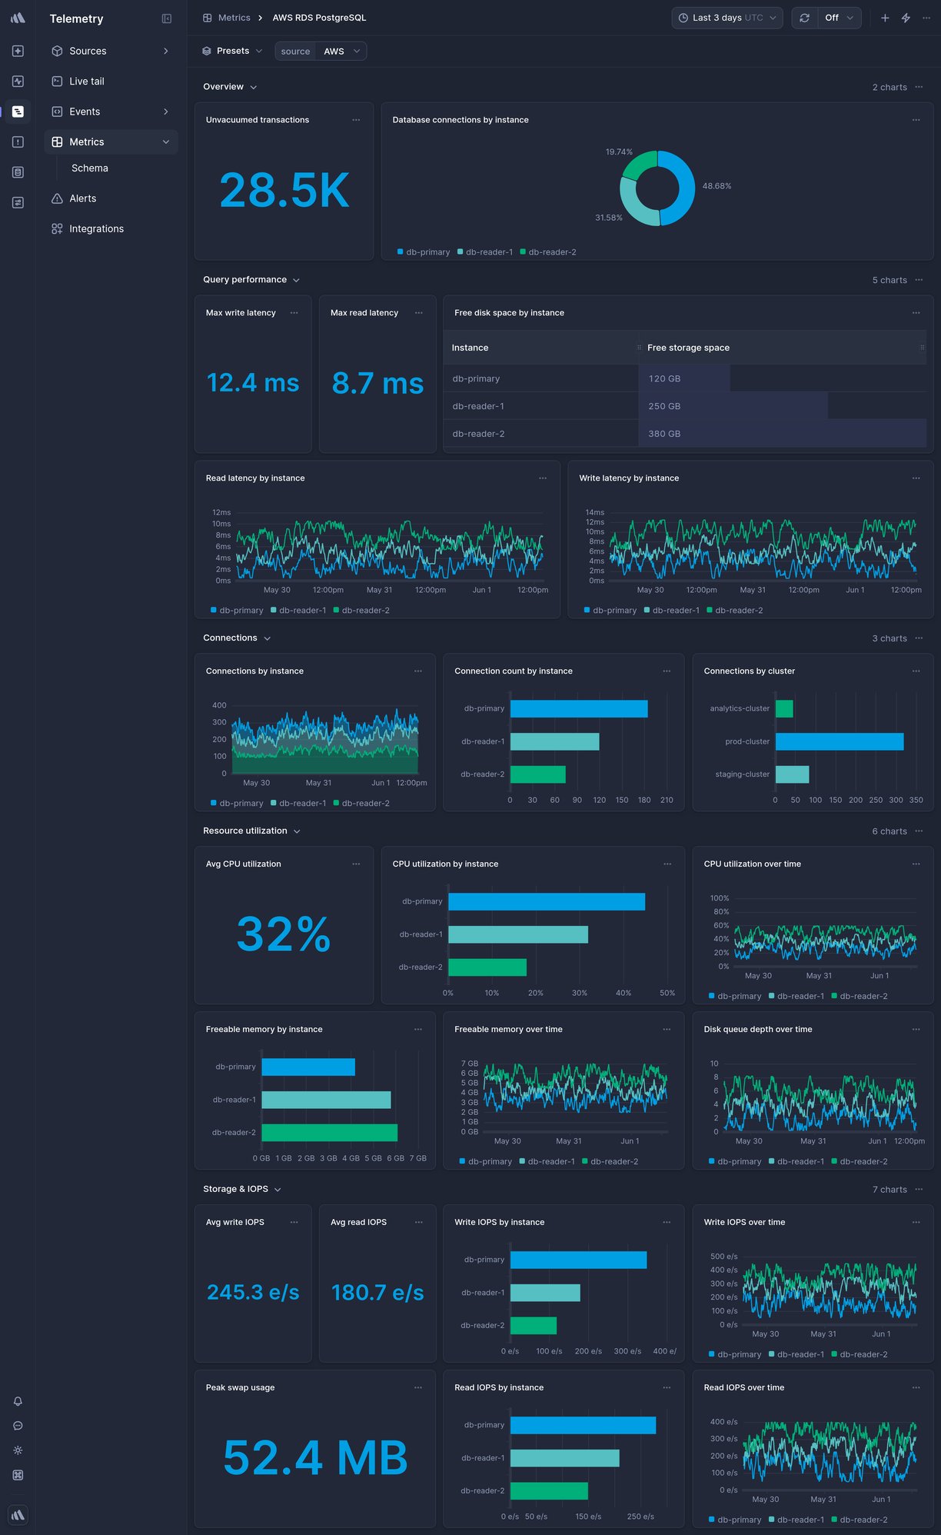Open Overview section three-dots menu
This screenshot has height=1535, width=941.
(x=919, y=87)
